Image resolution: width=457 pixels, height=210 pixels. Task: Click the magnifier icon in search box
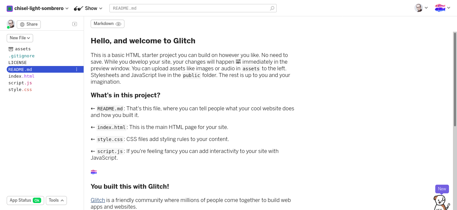(272, 8)
